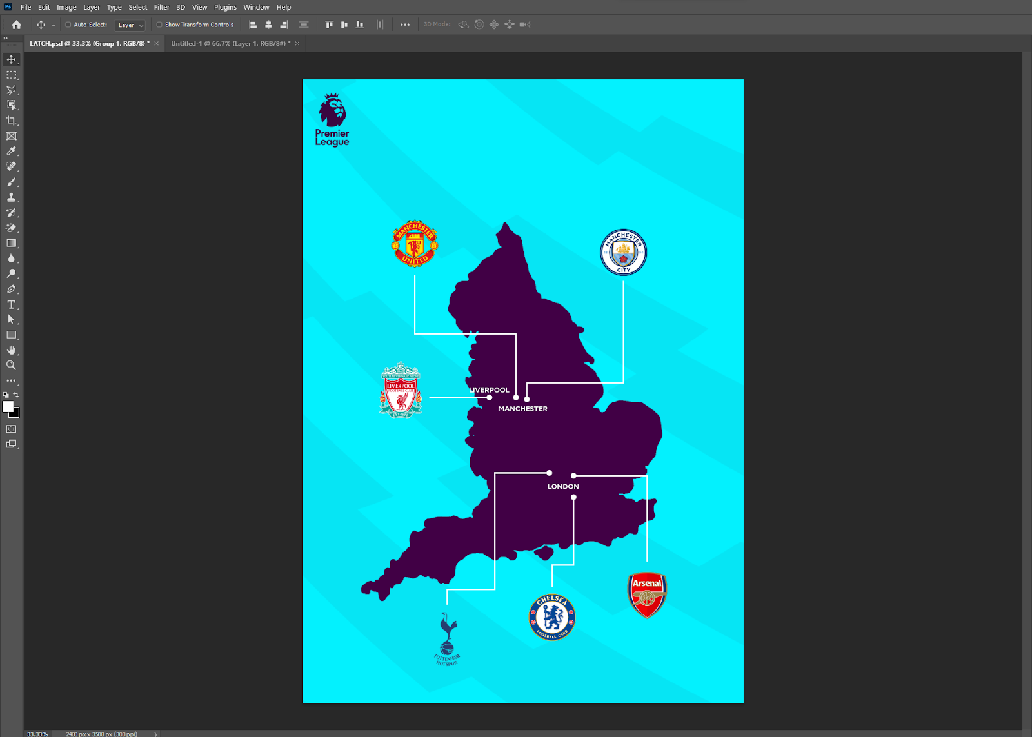1032x737 pixels.
Task: Select the Frame tool
Action: [12, 136]
